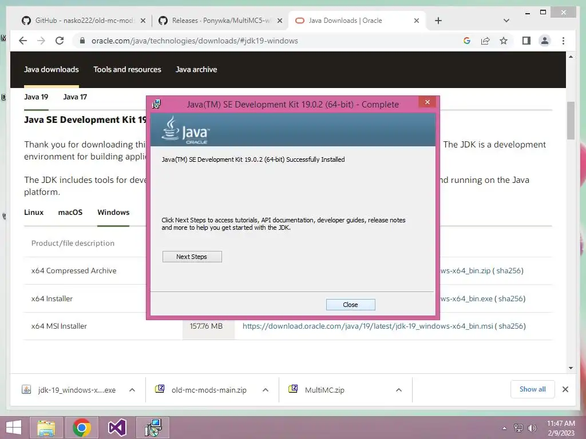Viewport: 586px width, 439px height.
Task: Click sha256 link in x64 Installer row
Action: 510,298
